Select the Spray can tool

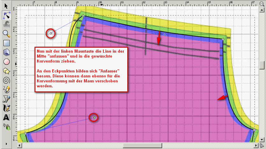[x=6, y=126]
